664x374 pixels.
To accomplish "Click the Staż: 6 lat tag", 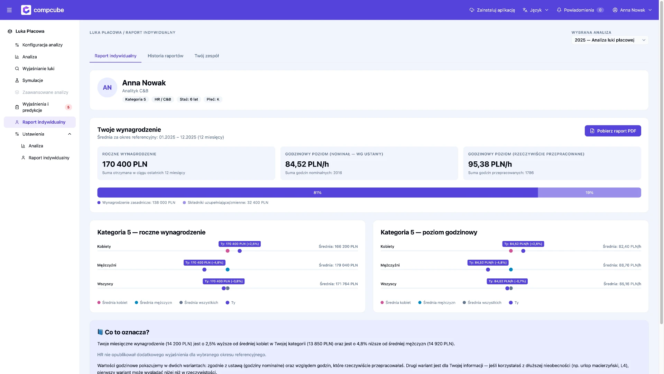I will pyautogui.click(x=189, y=99).
